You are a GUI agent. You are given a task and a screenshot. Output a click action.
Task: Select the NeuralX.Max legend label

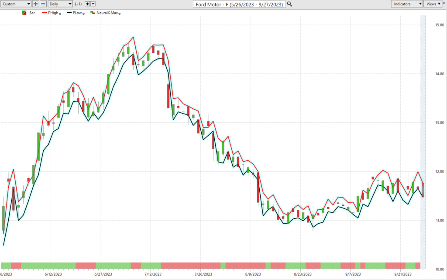pos(107,13)
